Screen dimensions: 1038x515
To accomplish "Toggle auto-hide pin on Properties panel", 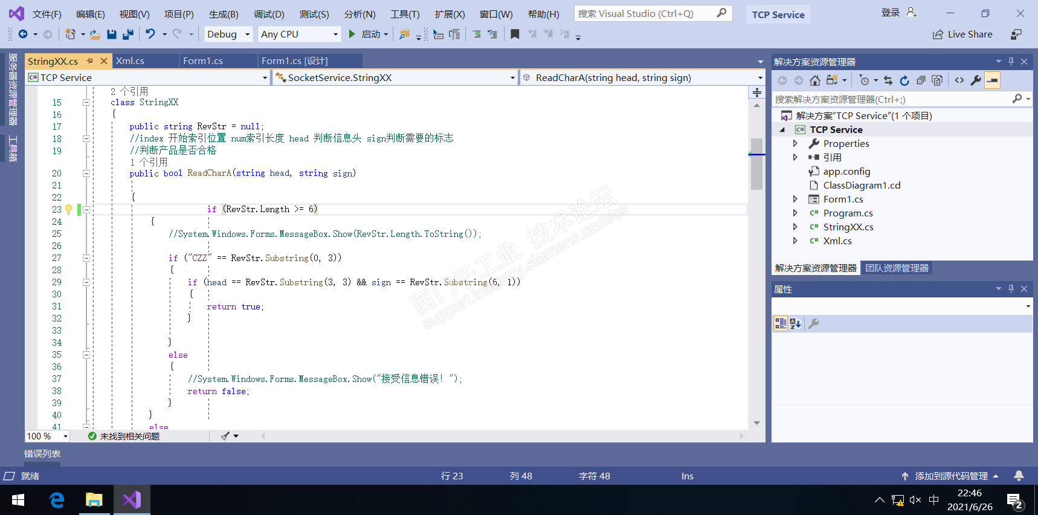I will [1011, 289].
